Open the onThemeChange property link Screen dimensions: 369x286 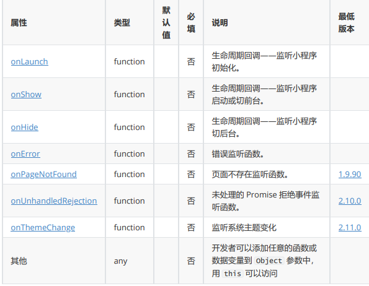point(43,228)
